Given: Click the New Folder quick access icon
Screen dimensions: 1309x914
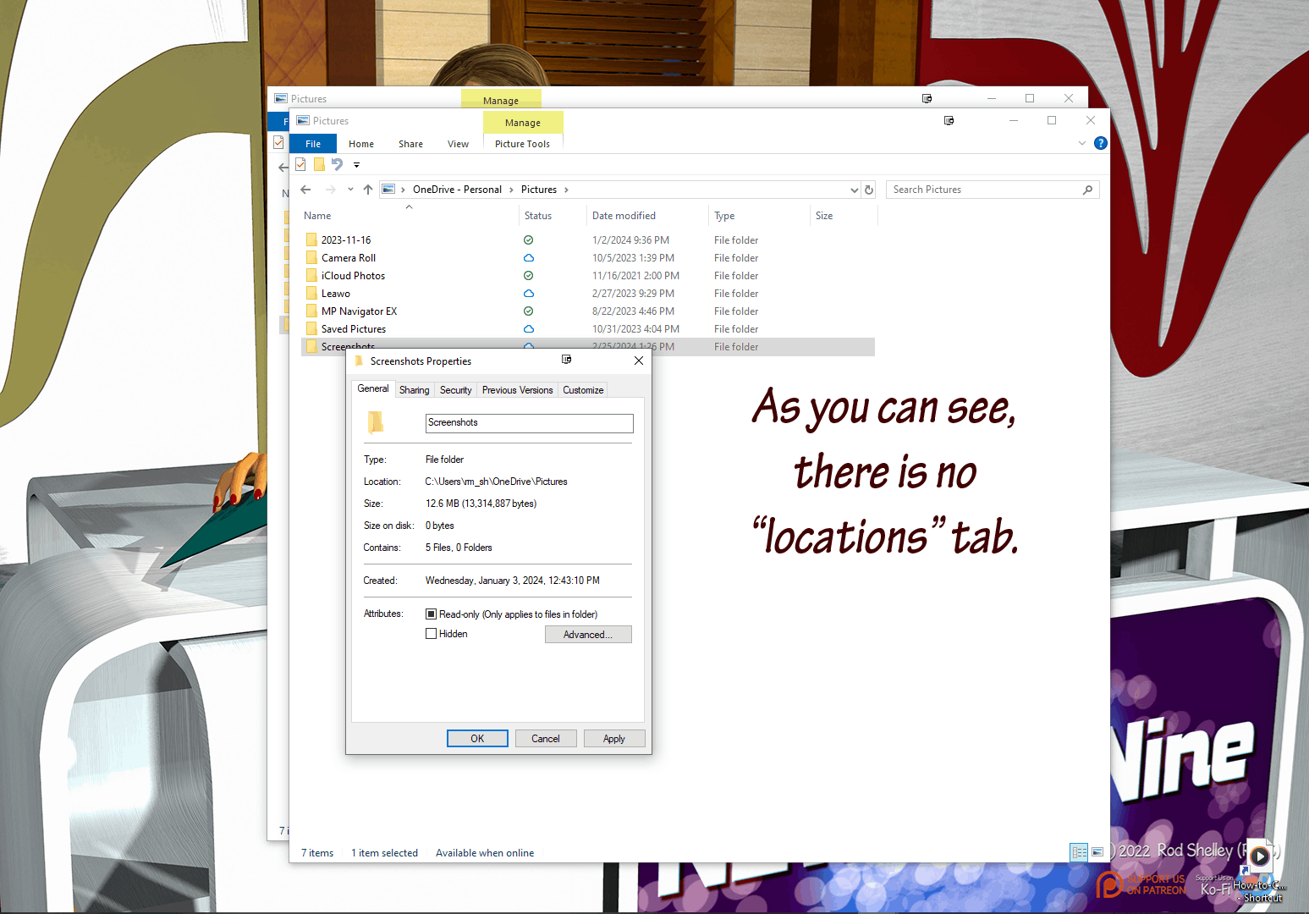Looking at the screenshot, I should (319, 164).
